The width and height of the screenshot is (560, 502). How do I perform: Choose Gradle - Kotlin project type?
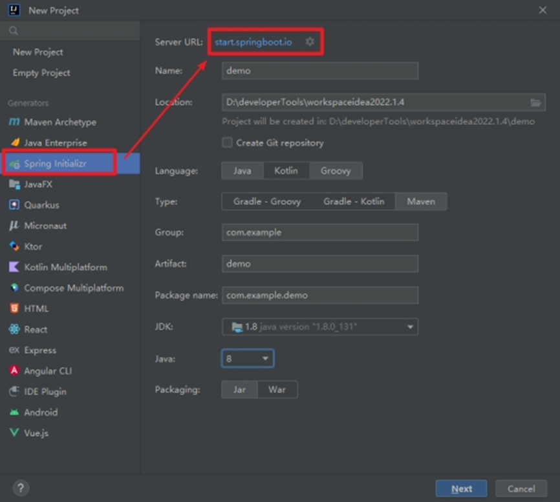354,201
